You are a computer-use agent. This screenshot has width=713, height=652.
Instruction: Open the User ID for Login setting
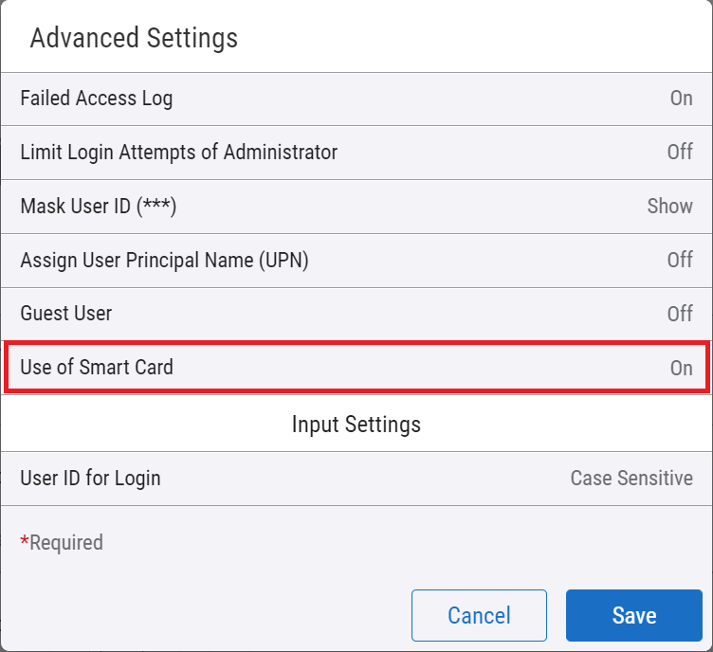(90, 479)
